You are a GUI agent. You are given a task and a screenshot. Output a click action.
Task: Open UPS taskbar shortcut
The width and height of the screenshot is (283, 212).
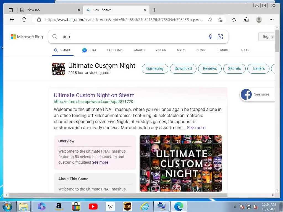coord(127,206)
